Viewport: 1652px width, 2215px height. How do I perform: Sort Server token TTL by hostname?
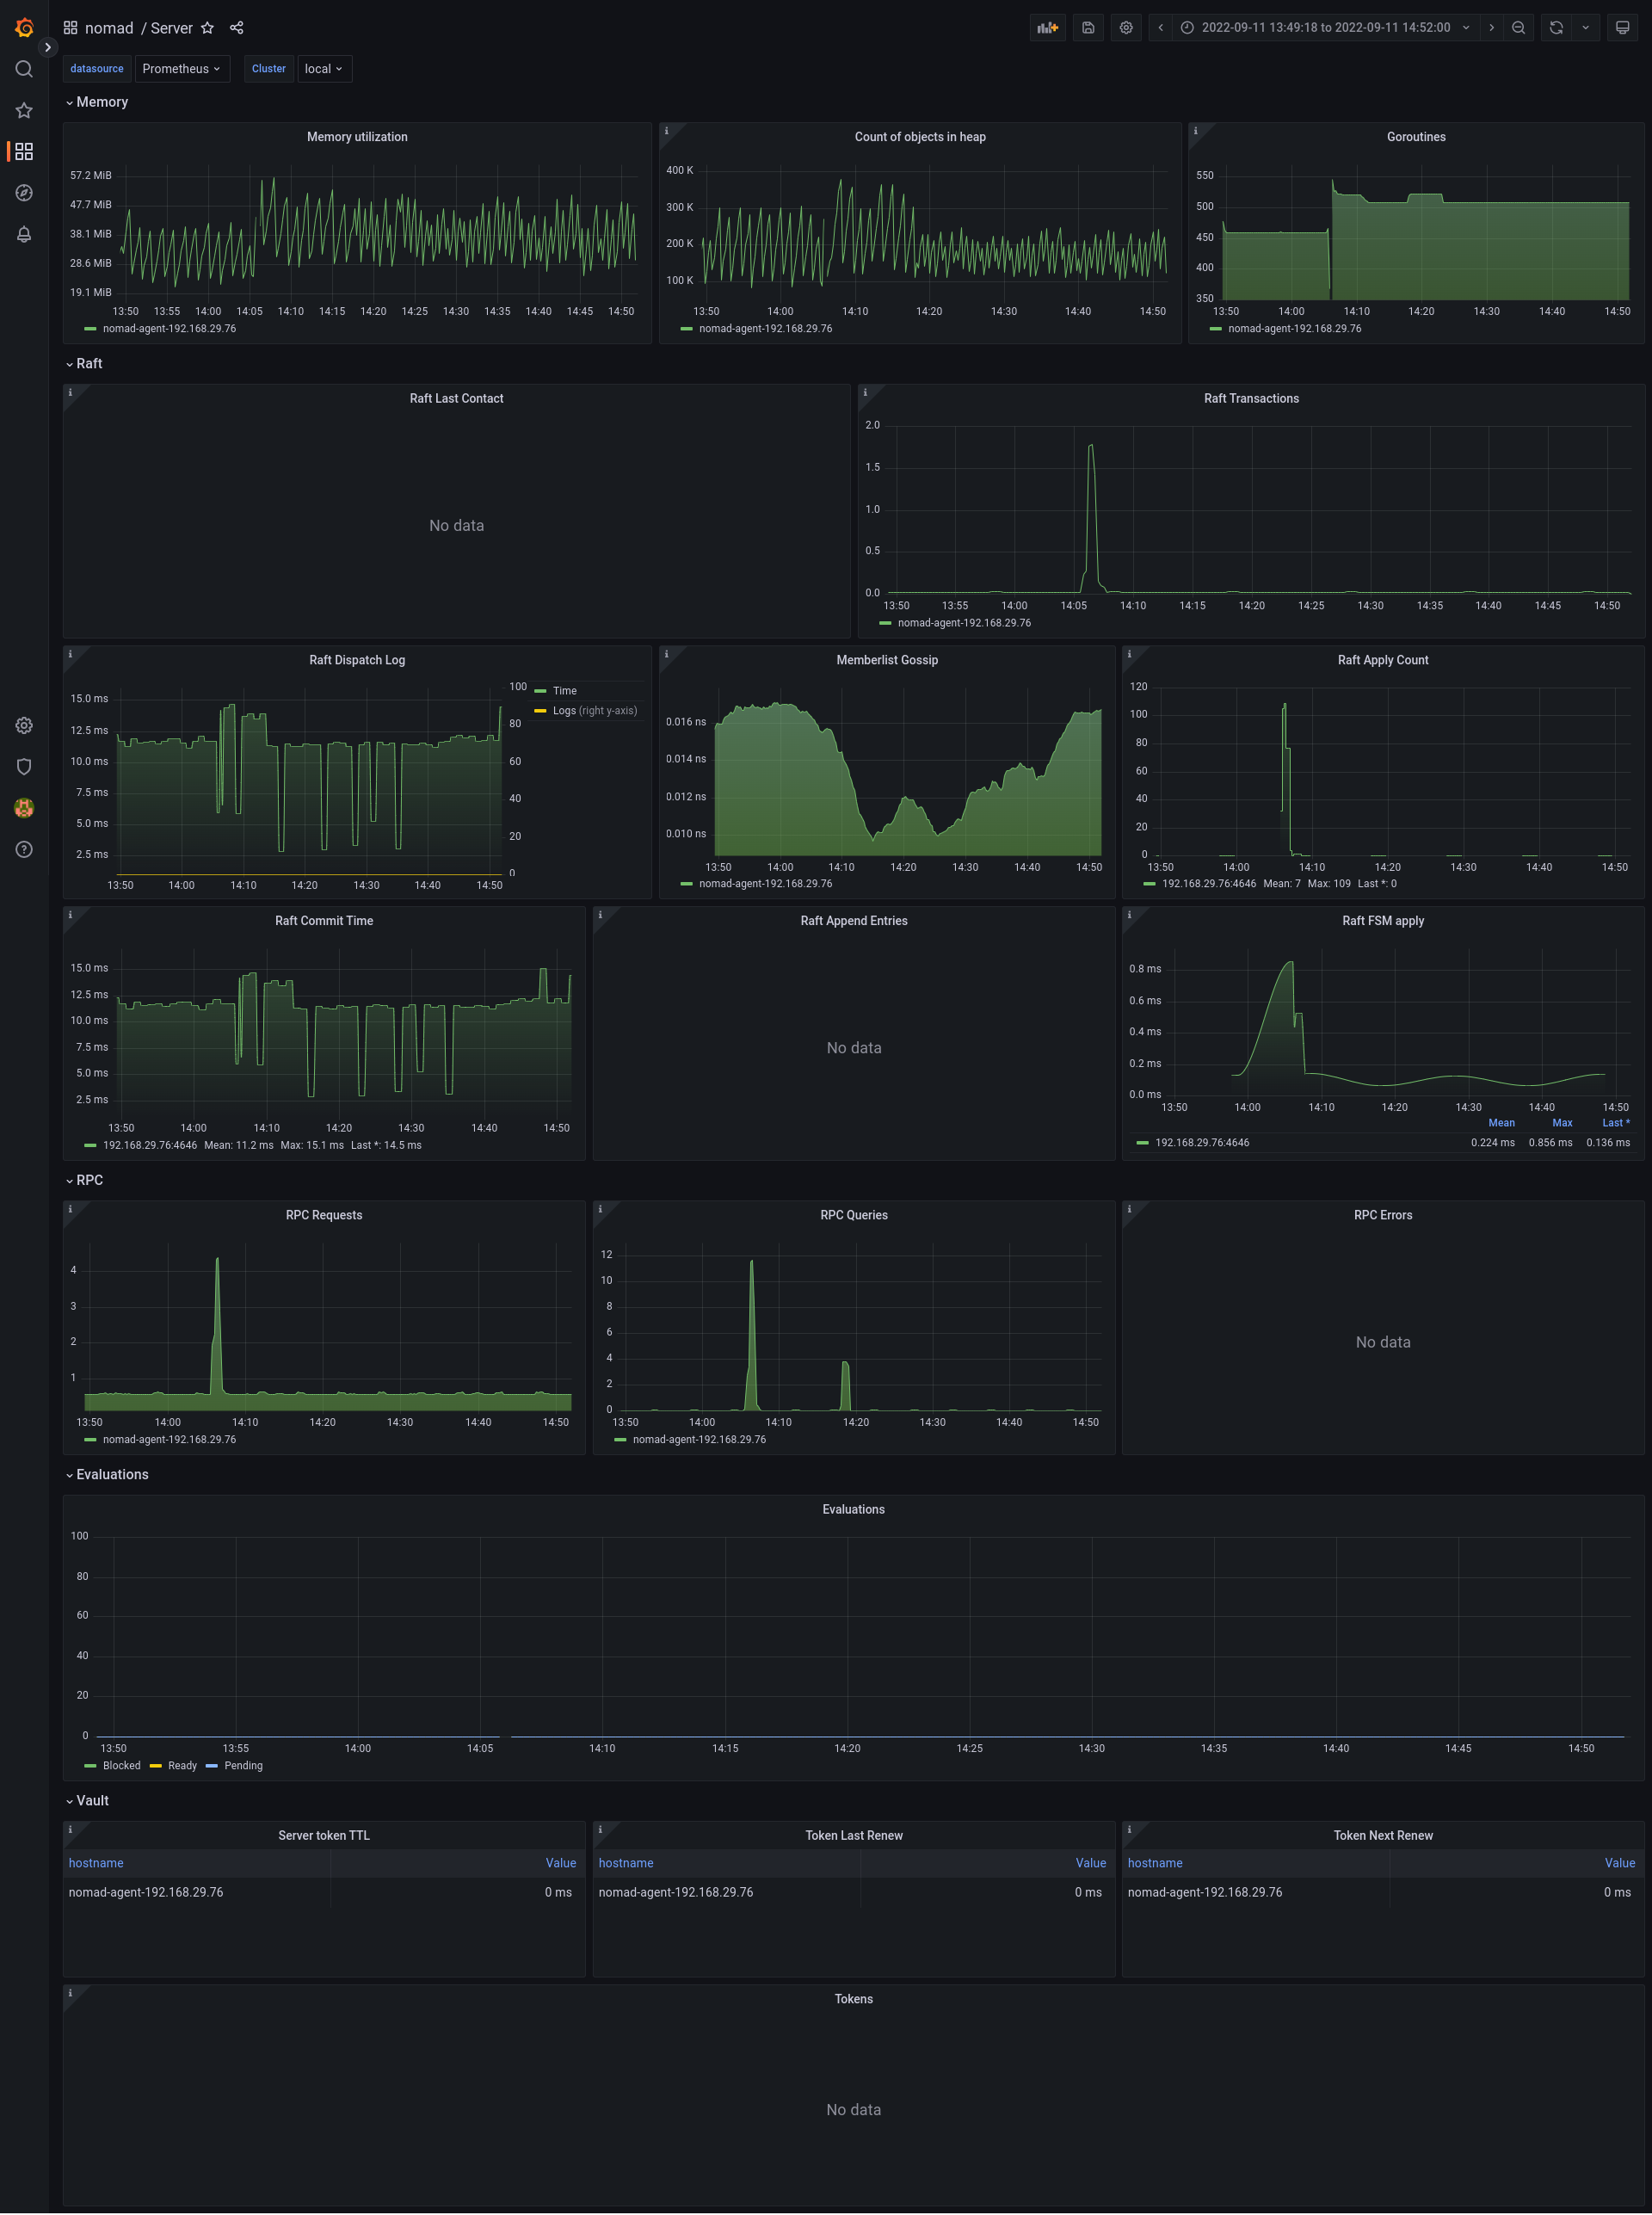pyautogui.click(x=96, y=1863)
